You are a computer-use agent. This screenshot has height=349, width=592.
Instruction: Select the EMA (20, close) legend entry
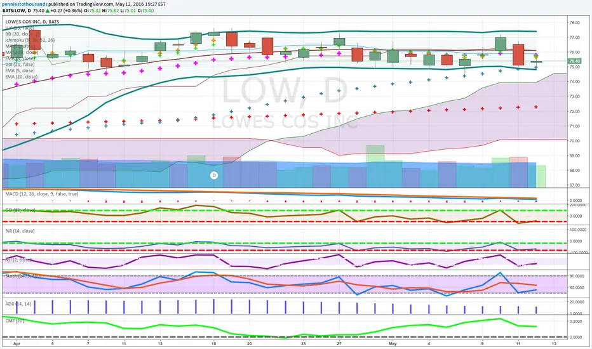tap(21, 77)
